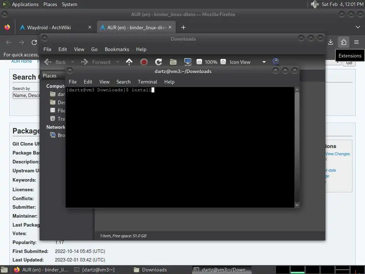Open the Places sidebar selector
This screenshot has width=365, height=274.
tap(53, 76)
